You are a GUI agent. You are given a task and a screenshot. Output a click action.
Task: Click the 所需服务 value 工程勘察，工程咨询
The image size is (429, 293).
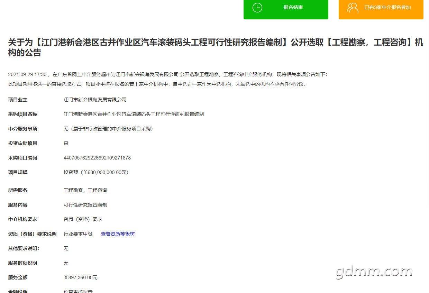point(85,190)
